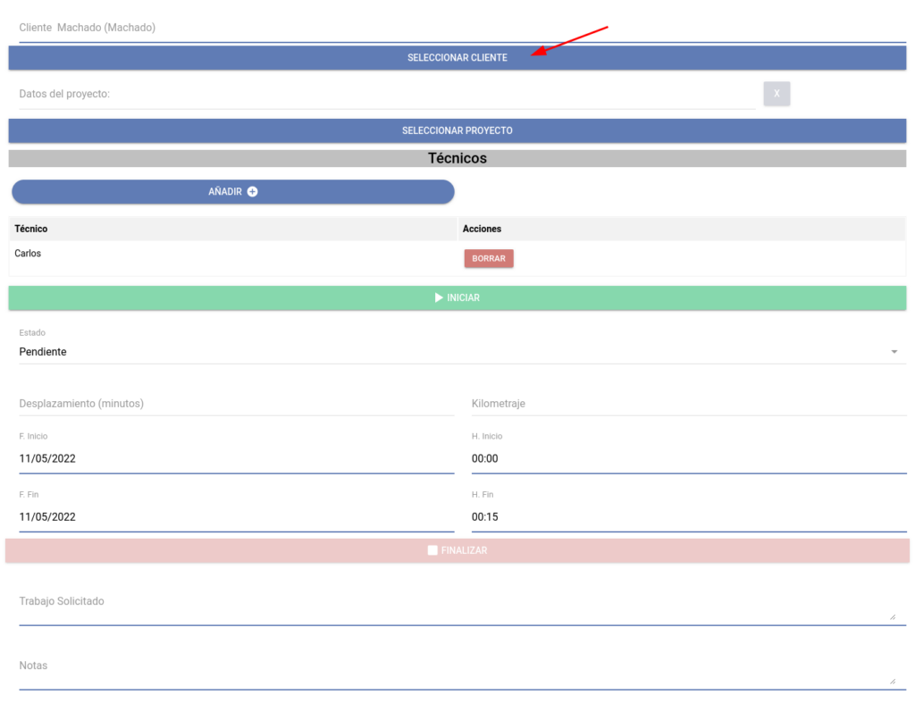Click into the Kilometraje field
Screen dimensions: 915x703
688,404
